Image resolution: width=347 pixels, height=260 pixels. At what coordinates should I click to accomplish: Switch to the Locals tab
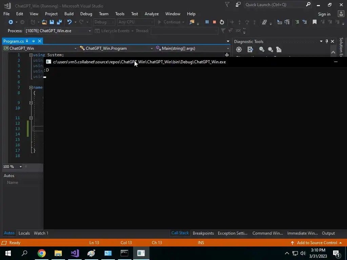[x=24, y=233]
